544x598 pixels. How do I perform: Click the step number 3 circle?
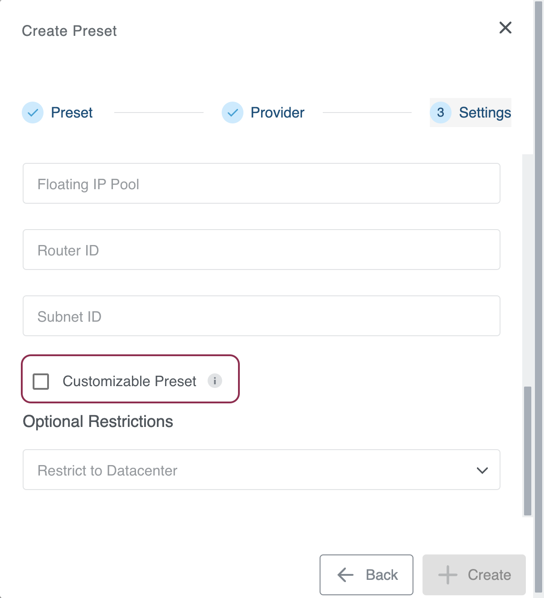click(440, 113)
